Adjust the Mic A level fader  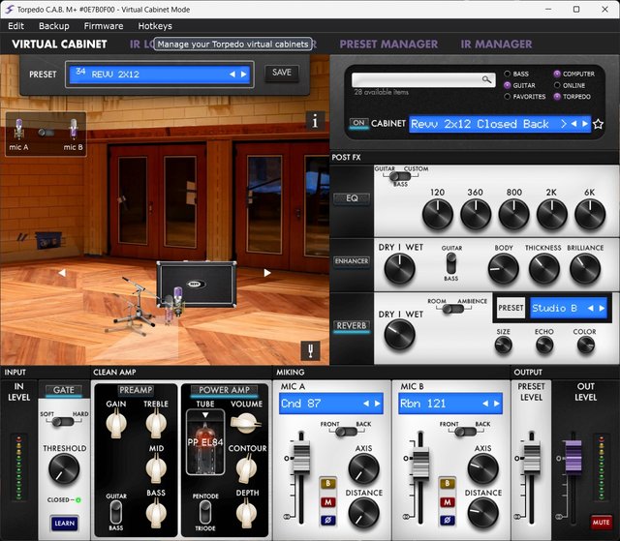click(x=300, y=458)
